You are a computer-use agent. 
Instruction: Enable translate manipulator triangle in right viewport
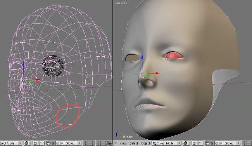pyautogui.click(x=212, y=143)
